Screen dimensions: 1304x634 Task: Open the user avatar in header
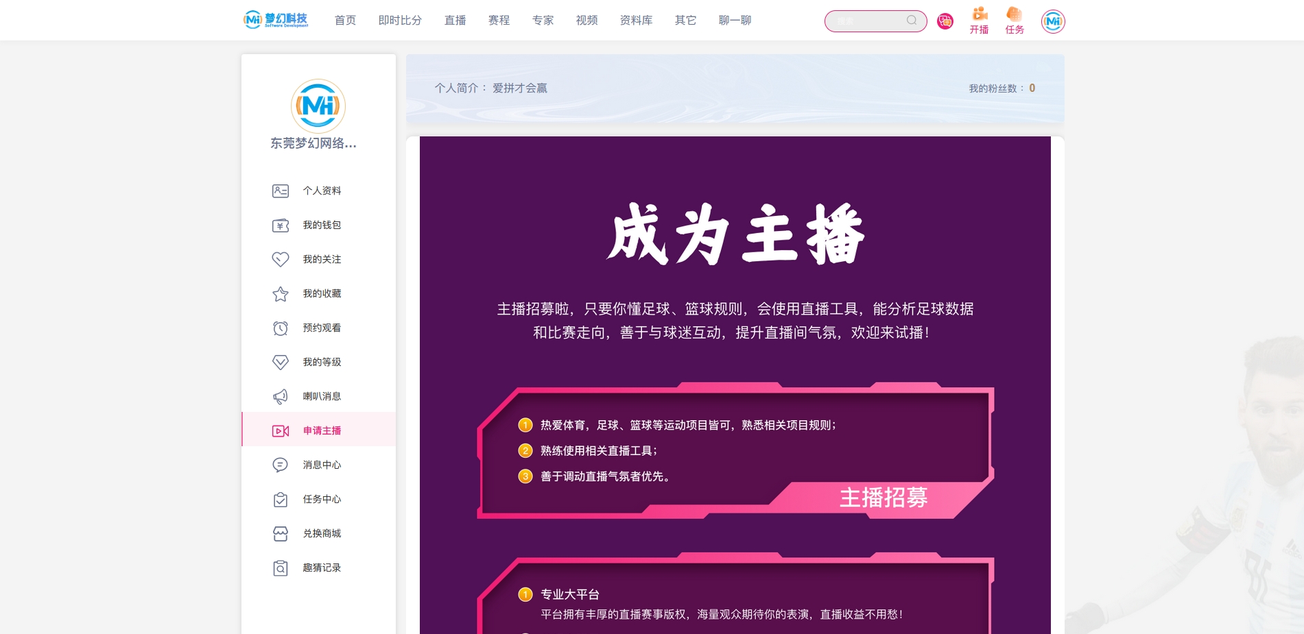(x=1053, y=21)
